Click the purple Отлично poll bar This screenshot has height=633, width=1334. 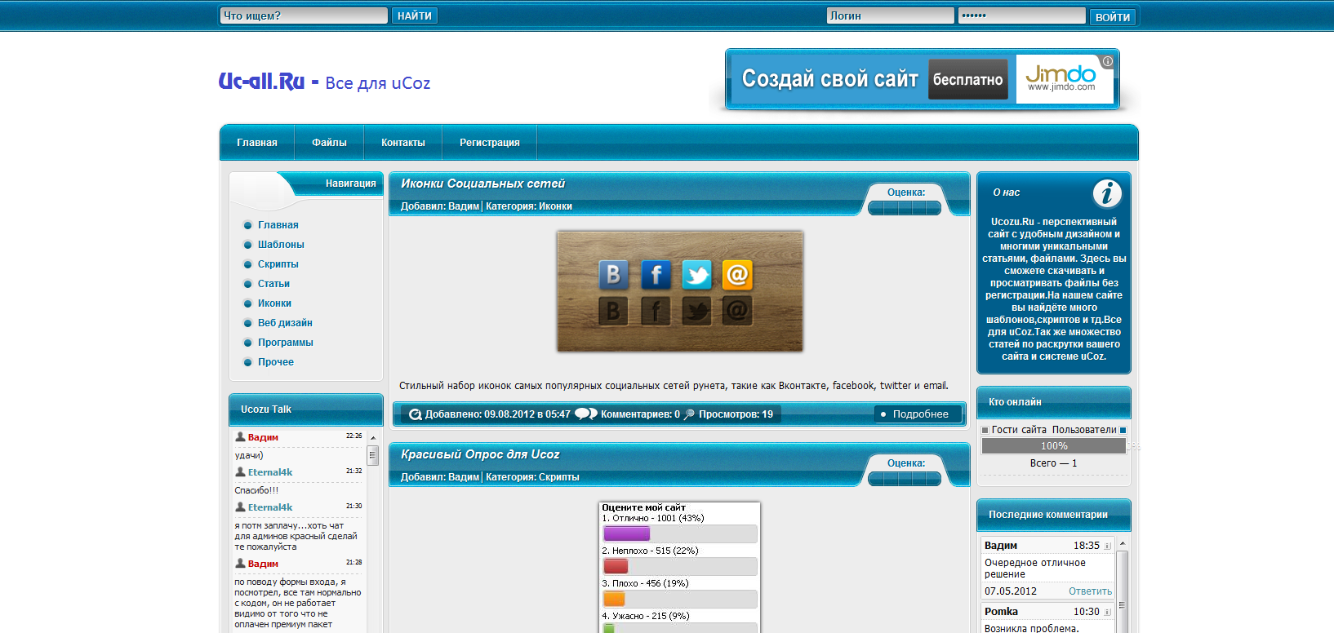pos(627,533)
